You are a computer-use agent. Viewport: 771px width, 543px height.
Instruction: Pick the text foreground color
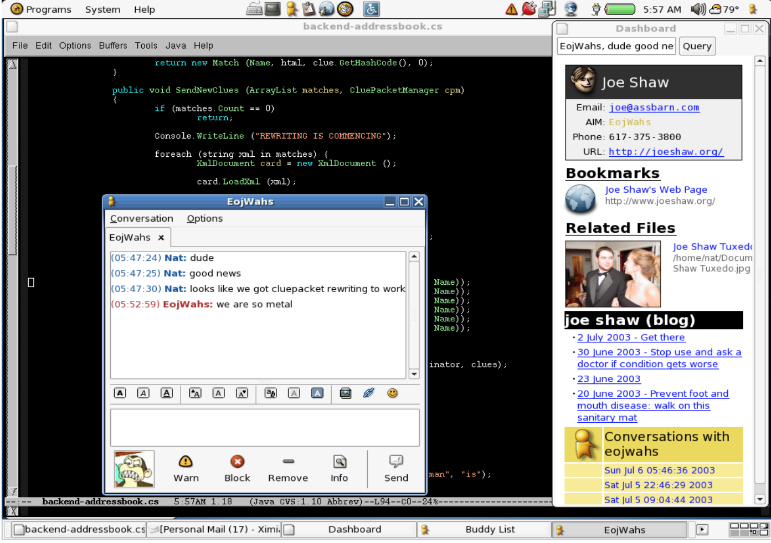[294, 393]
